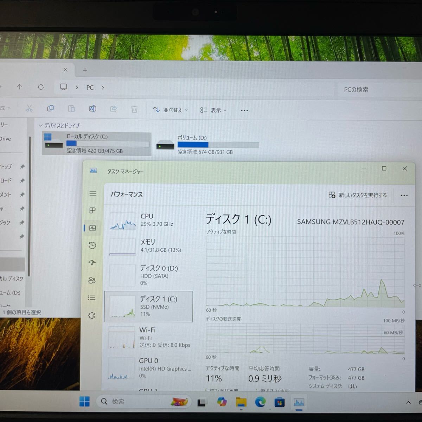Screen dimensions: 422x422
Task: Open Microsoft Store from the taskbar
Action: [280, 402]
